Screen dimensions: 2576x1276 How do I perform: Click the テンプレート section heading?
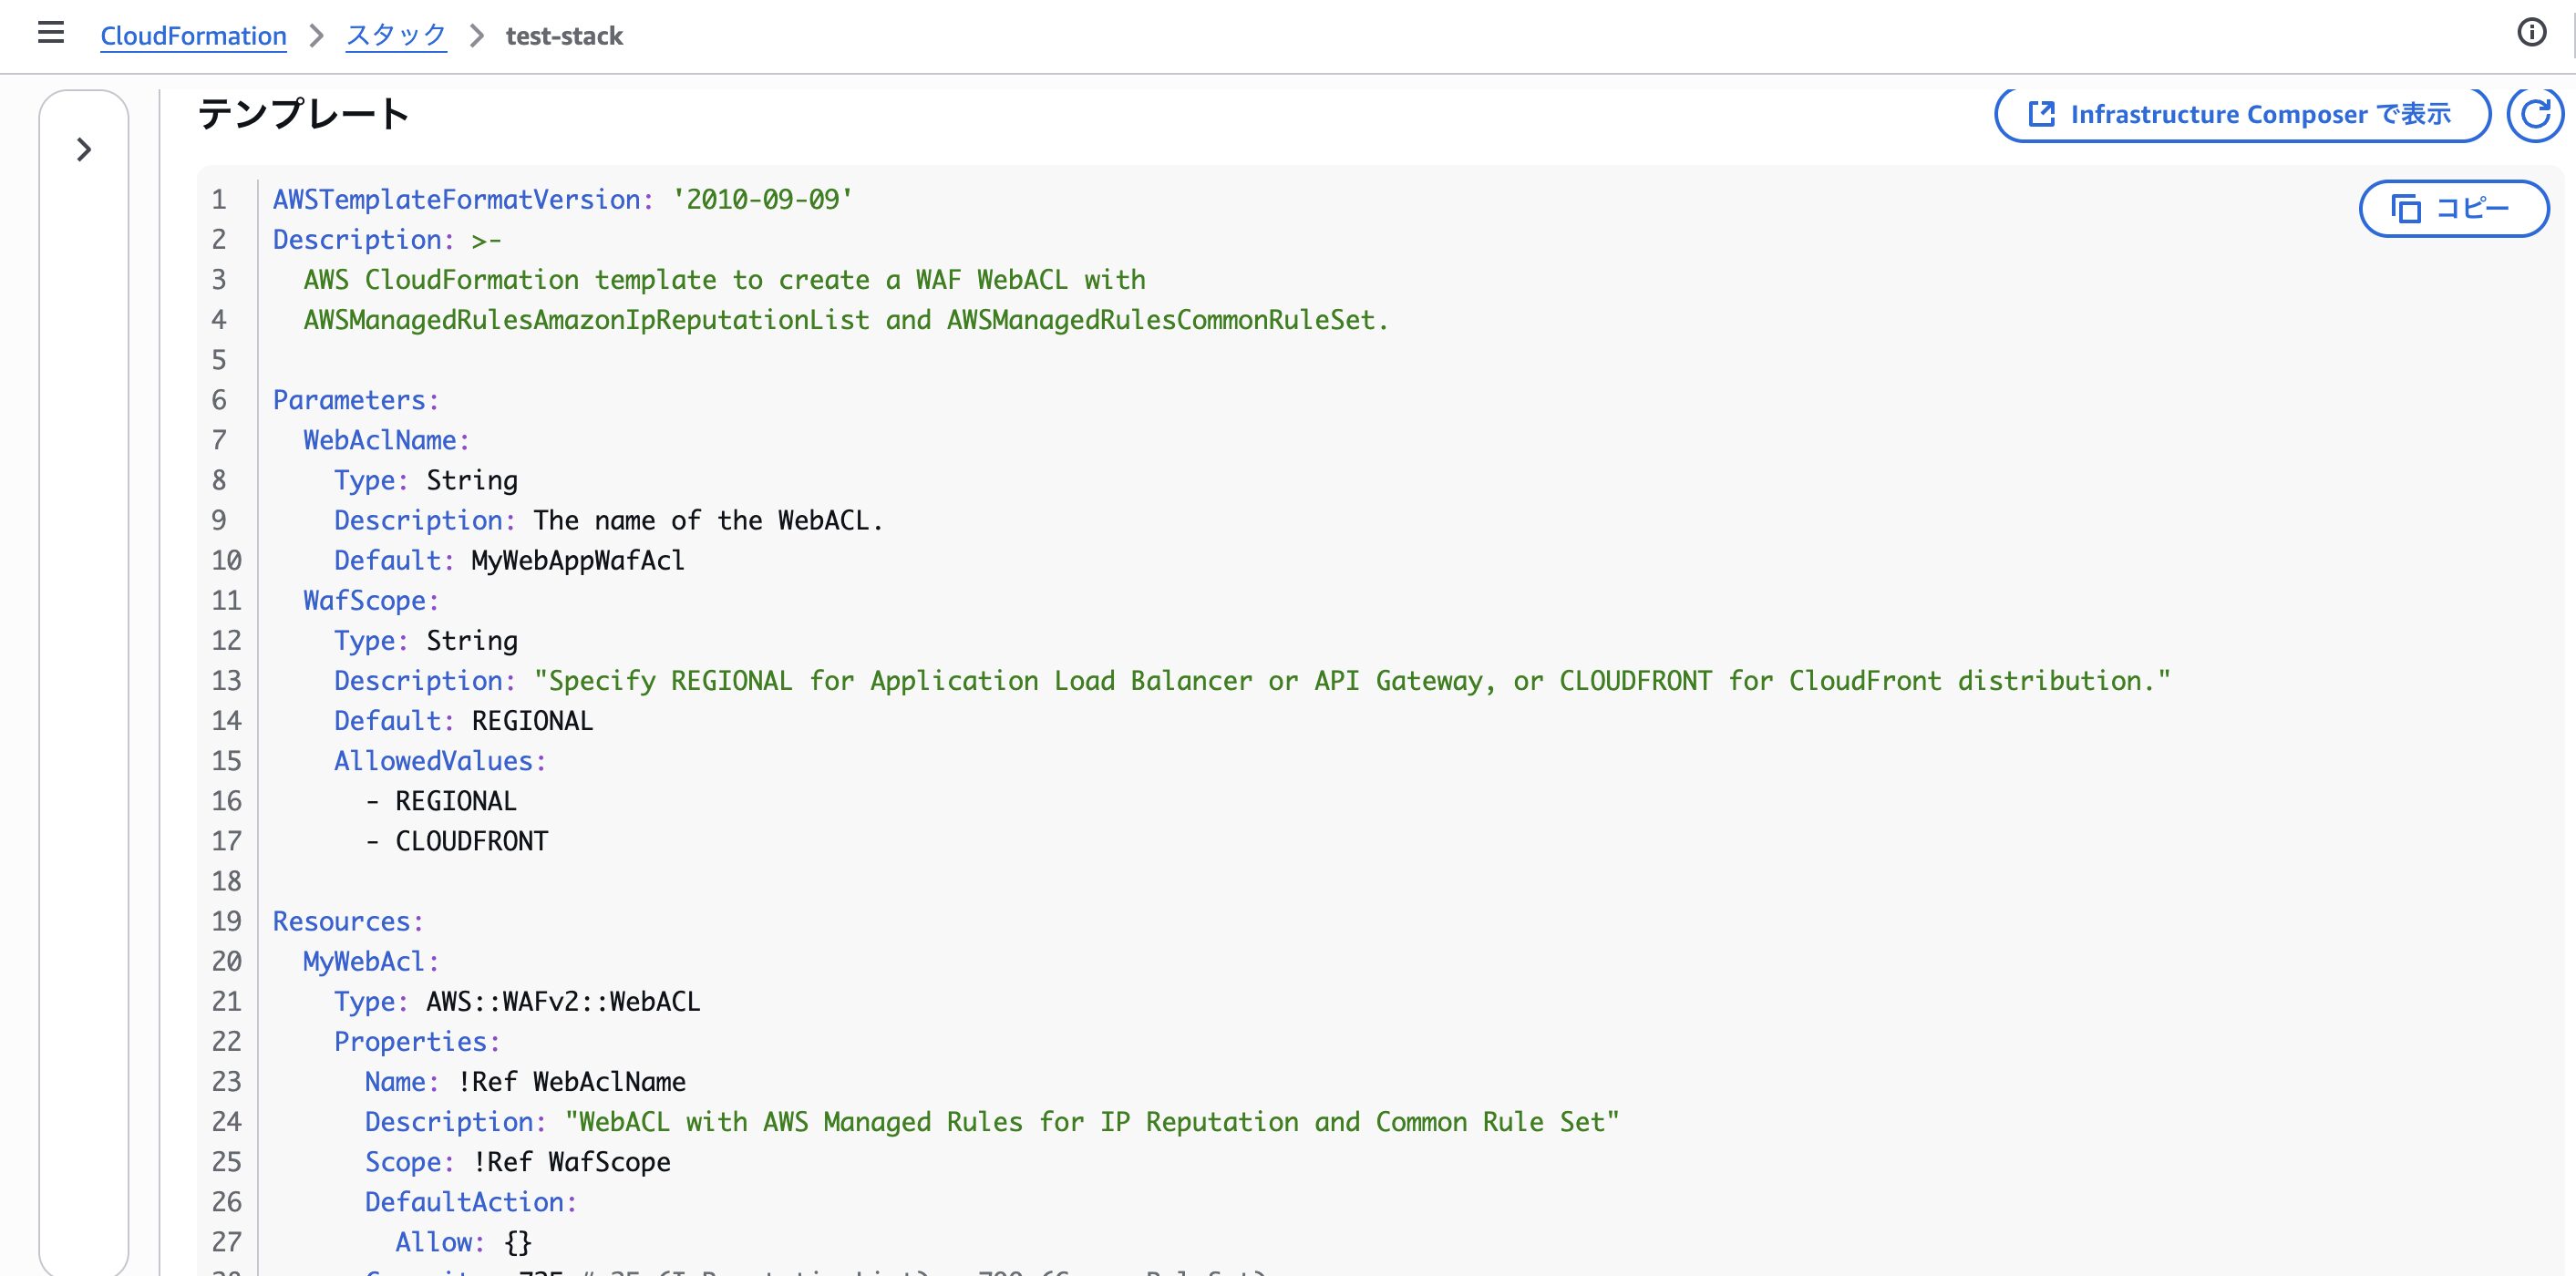click(303, 114)
